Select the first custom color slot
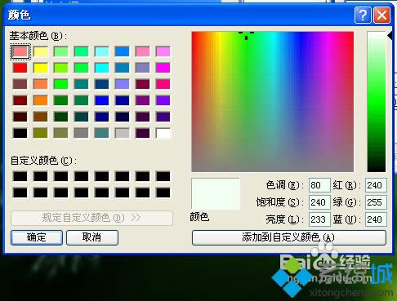 coord(20,176)
